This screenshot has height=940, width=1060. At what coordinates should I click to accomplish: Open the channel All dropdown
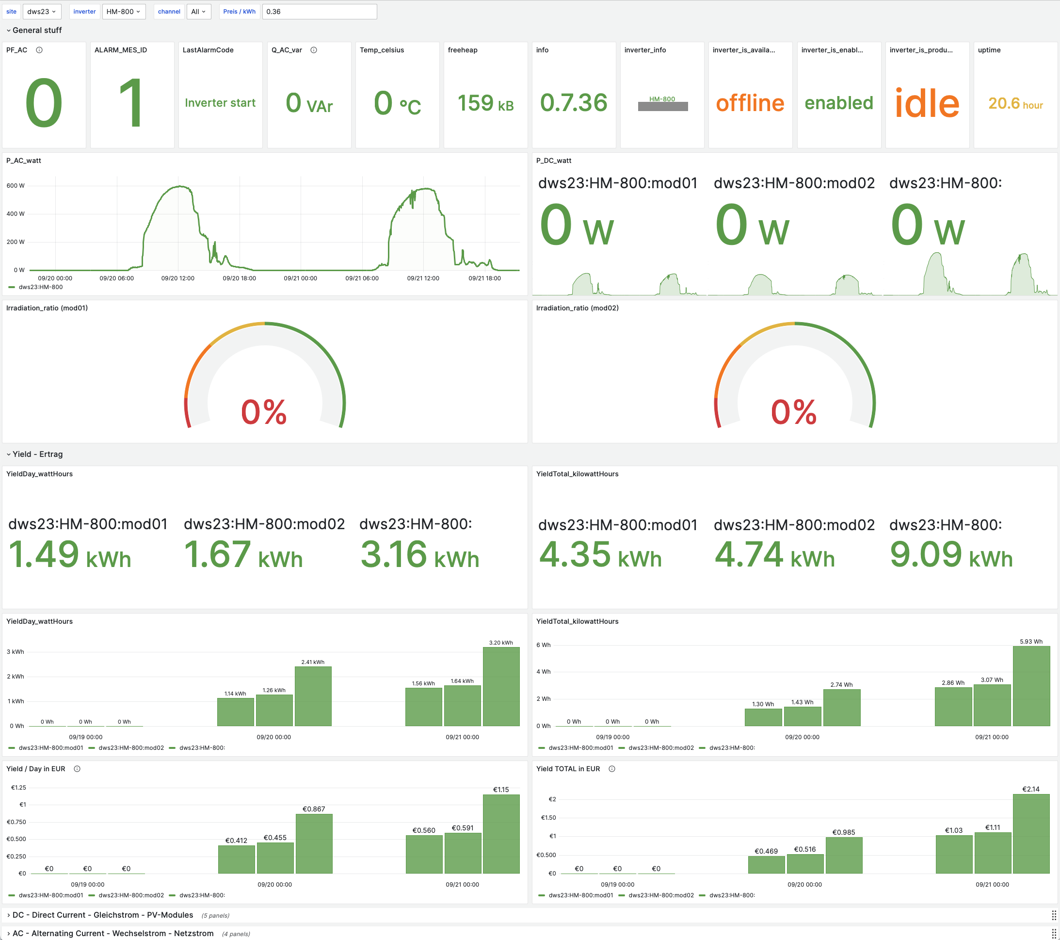pos(198,12)
